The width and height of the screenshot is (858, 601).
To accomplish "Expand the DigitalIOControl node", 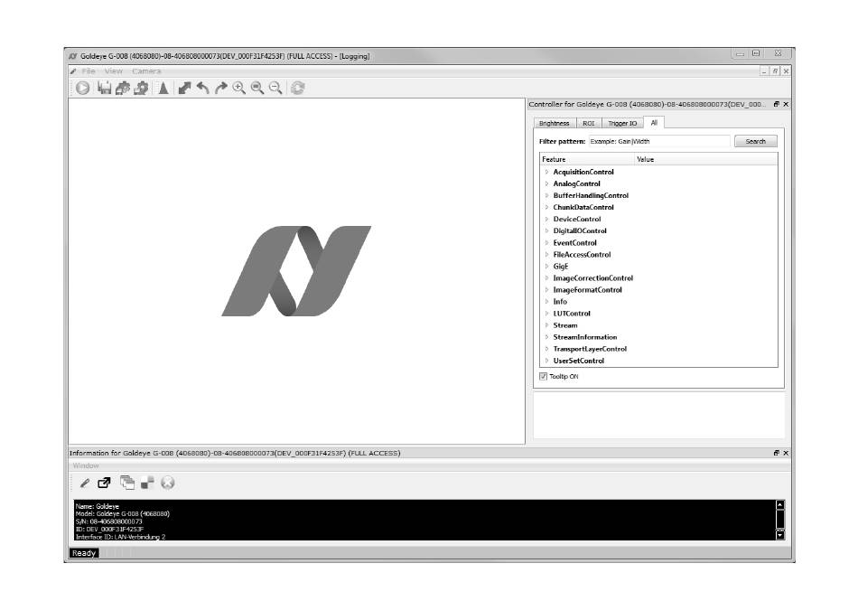I will [546, 231].
